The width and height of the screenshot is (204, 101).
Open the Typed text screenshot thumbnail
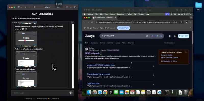click(x=26, y=79)
